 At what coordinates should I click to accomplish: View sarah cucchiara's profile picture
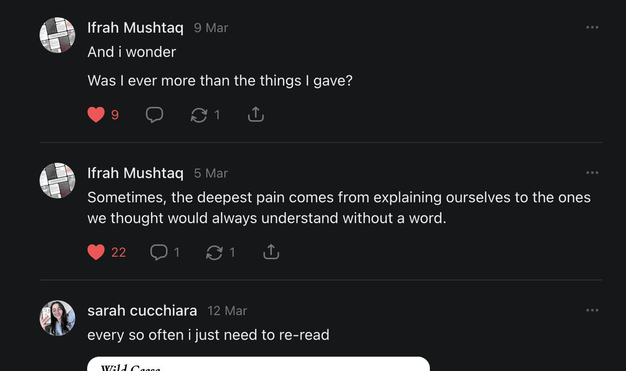pos(58,318)
